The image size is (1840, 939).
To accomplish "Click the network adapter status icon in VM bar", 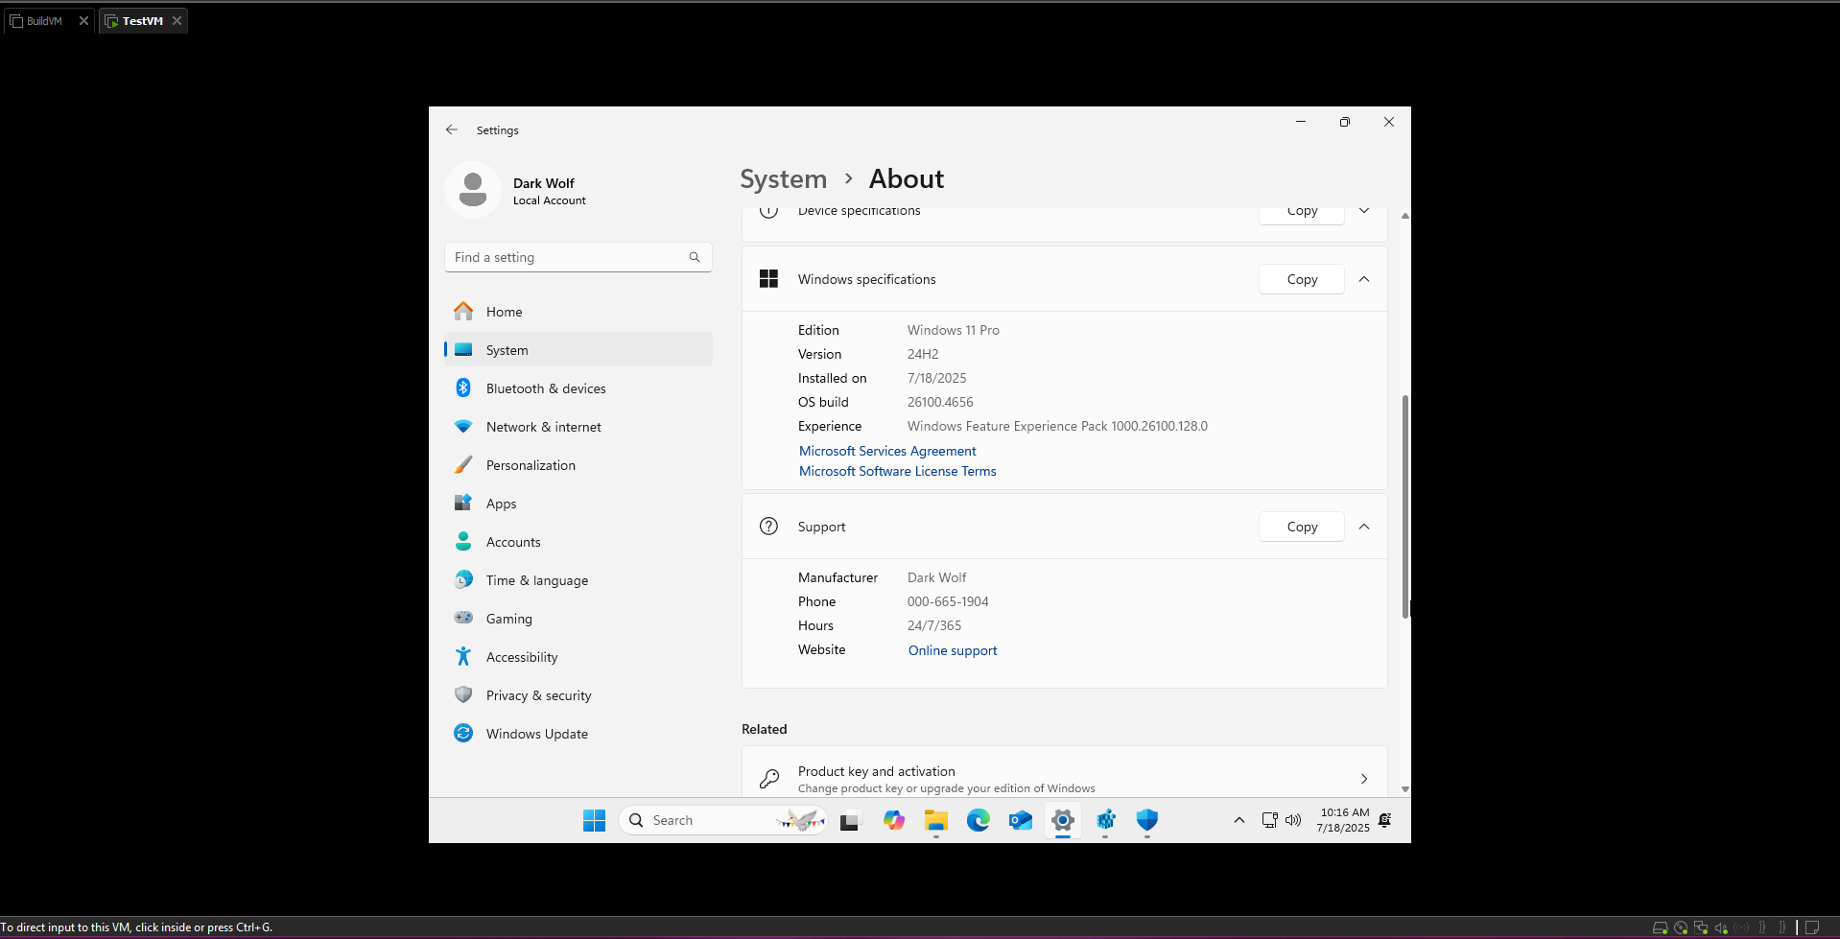I will coord(1701,927).
